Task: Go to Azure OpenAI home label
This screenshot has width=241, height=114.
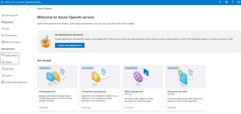Action: [x=11, y=15]
